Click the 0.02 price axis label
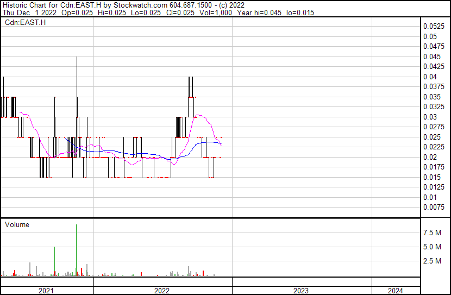 pyautogui.click(x=430, y=157)
